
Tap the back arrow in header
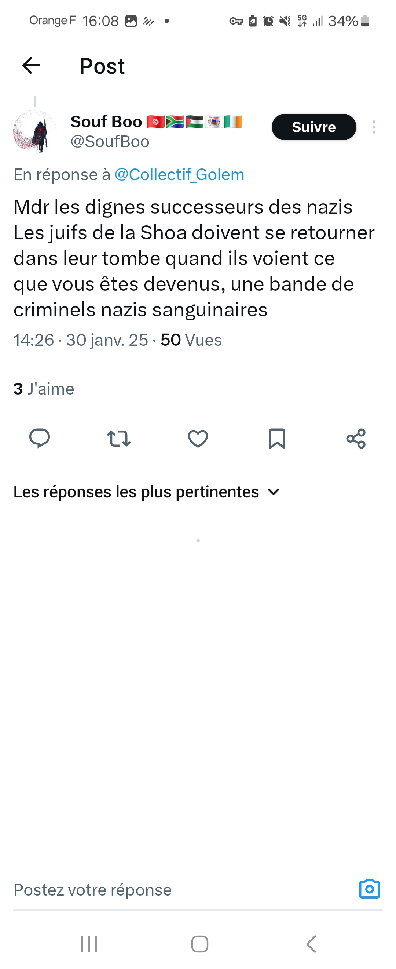pos(31,66)
